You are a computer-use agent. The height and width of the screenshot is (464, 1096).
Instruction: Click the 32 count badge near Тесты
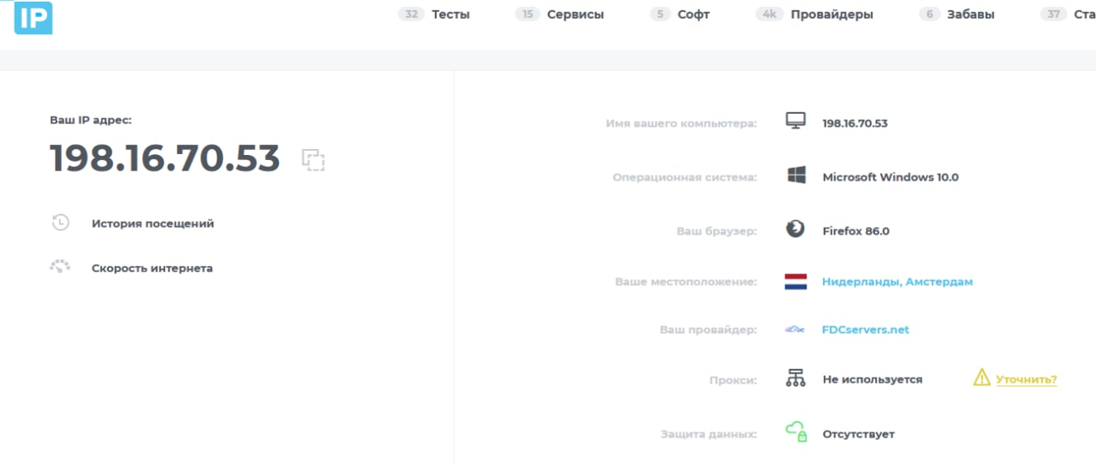point(412,15)
